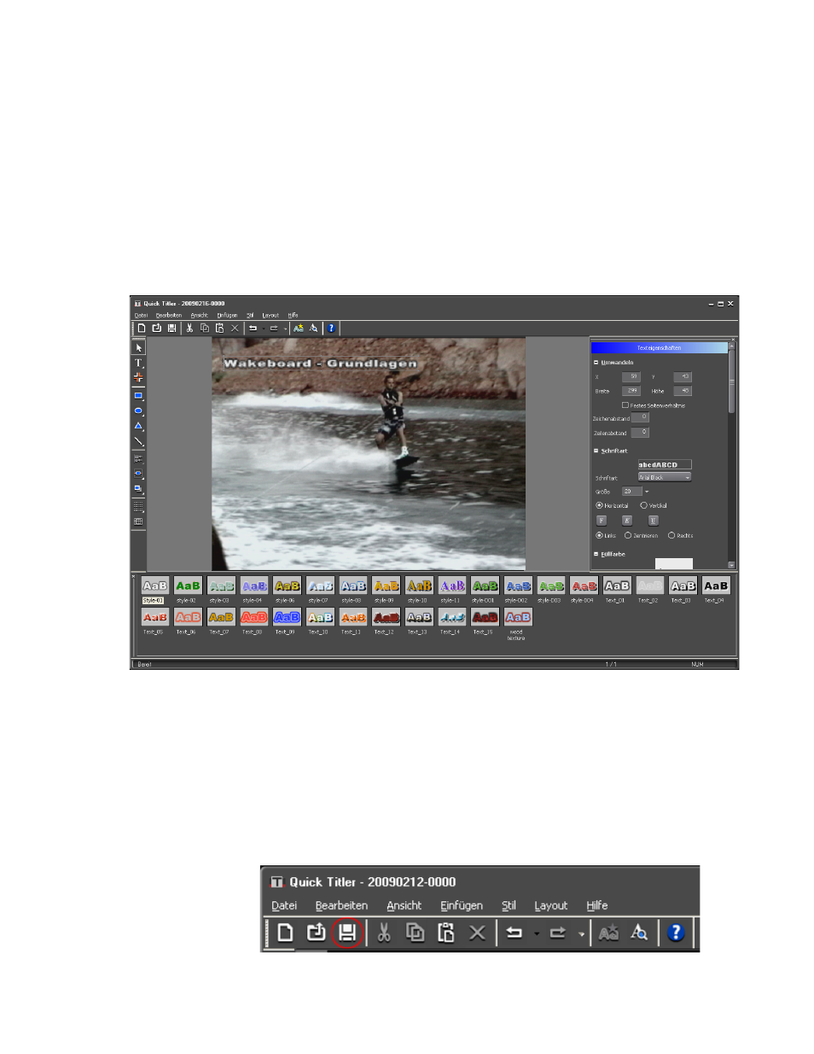The image size is (814, 1054).
Task: Select the blue rectangle shape tool
Action: (138, 396)
